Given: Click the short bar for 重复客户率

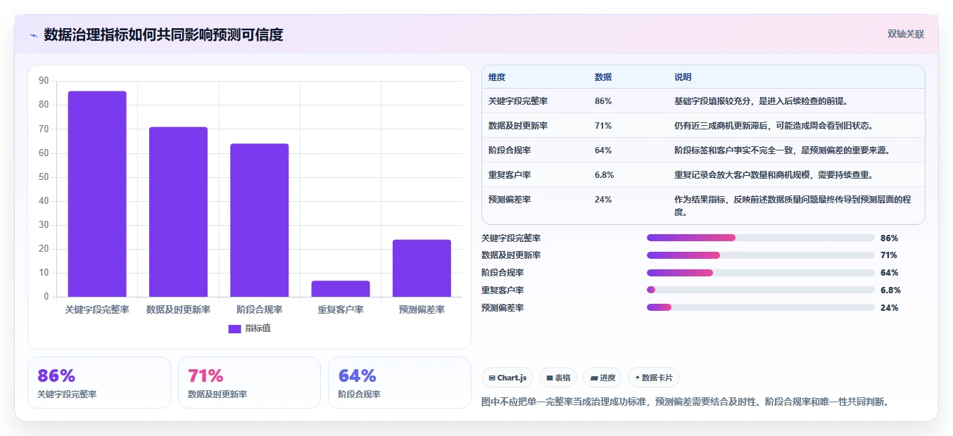Looking at the screenshot, I should (x=341, y=289).
